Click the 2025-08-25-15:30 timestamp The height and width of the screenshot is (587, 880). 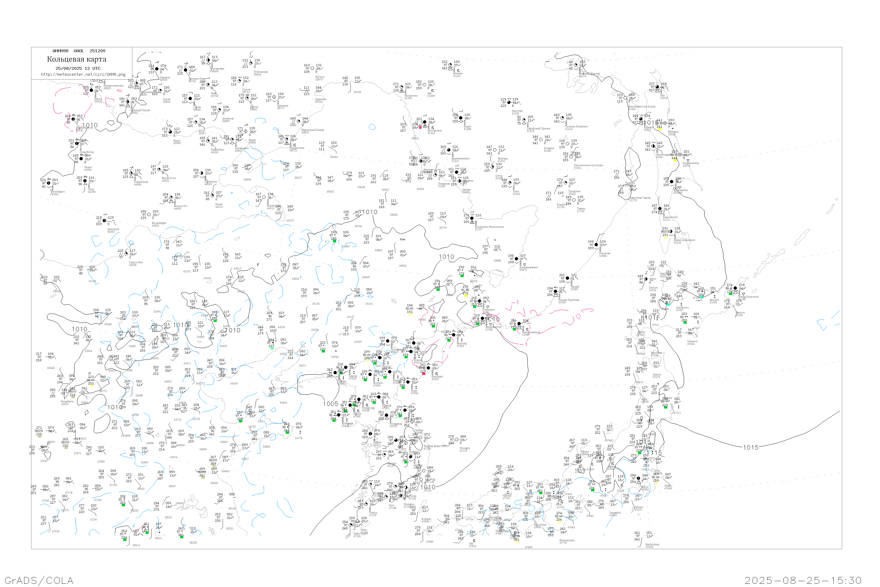pos(803,581)
